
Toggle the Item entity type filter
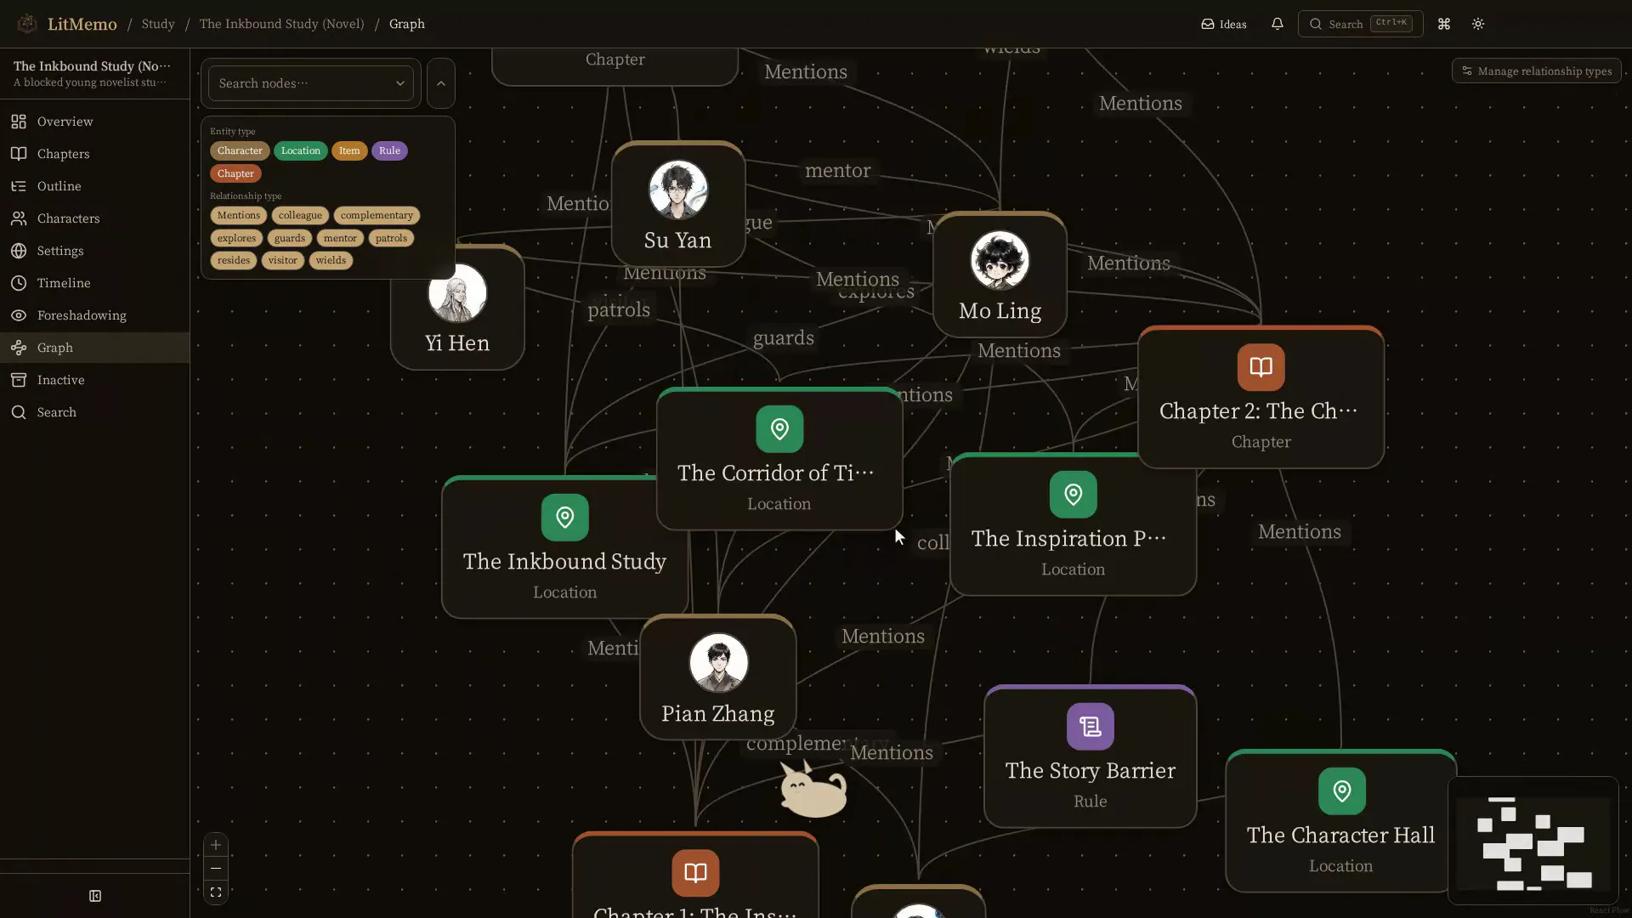349,150
